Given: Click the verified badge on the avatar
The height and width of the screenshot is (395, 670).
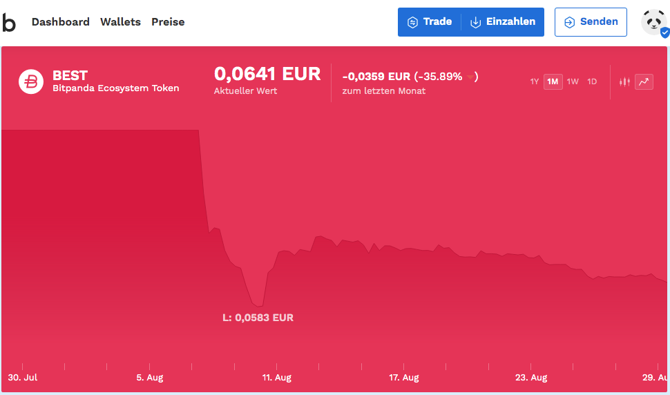Looking at the screenshot, I should tap(664, 32).
